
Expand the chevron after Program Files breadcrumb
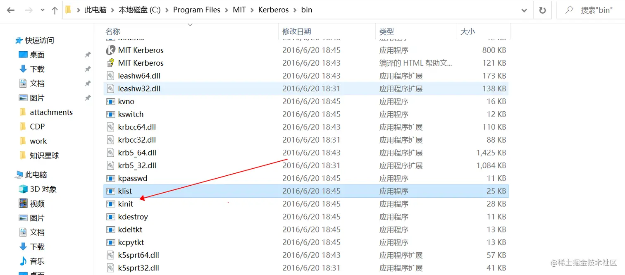[227, 10]
